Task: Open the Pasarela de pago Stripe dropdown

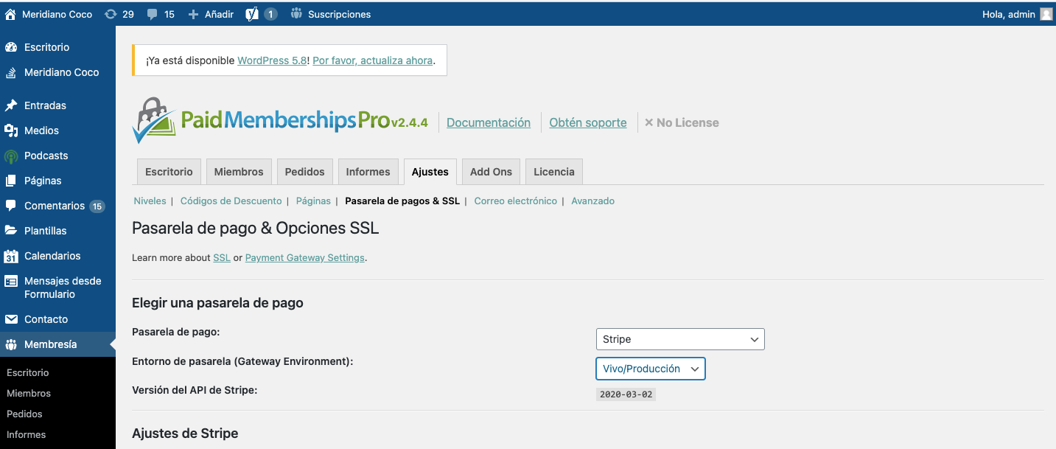Action: coord(680,339)
